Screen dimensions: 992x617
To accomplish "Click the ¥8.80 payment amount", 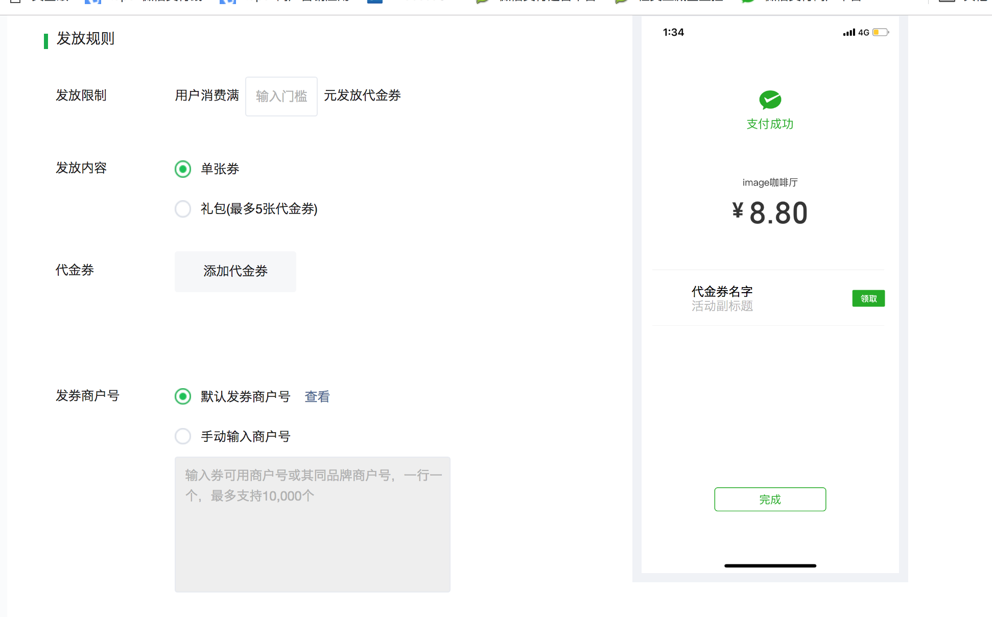I will click(x=770, y=213).
